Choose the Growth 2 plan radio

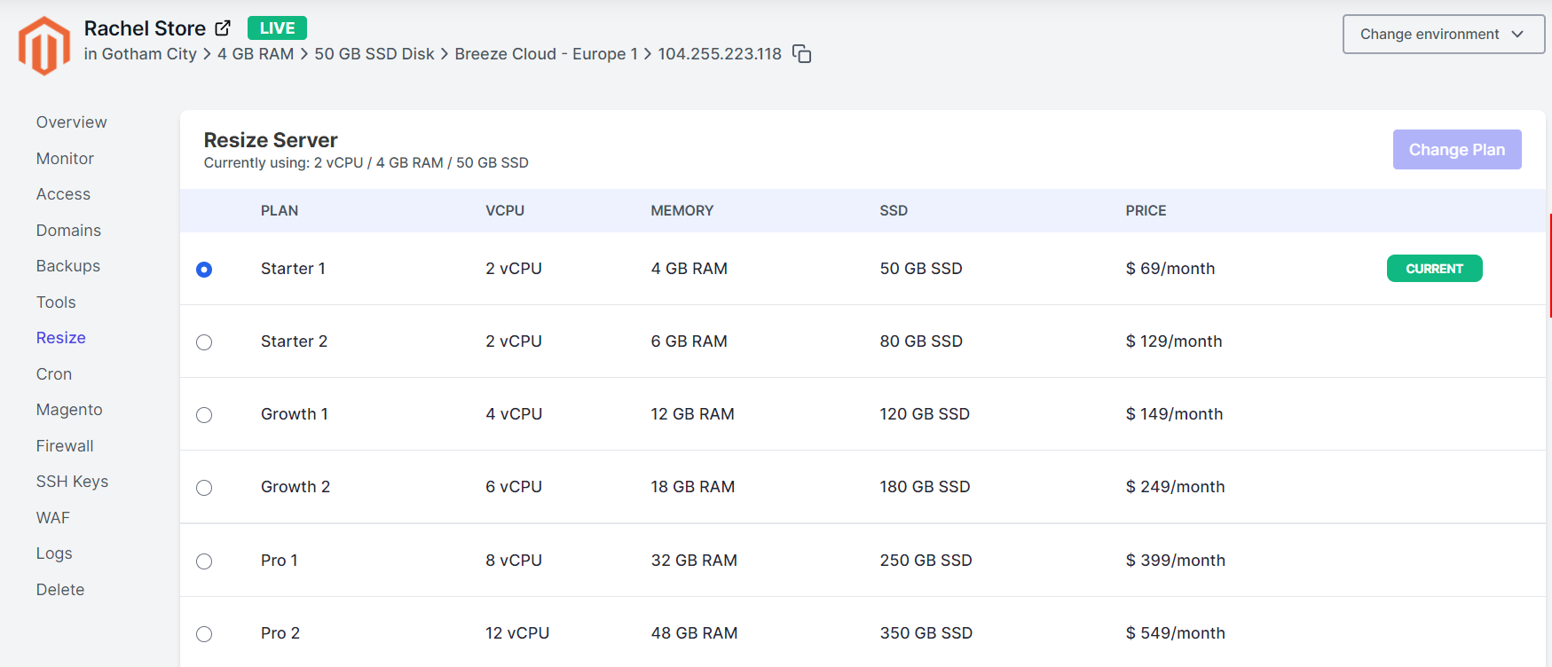click(x=204, y=487)
